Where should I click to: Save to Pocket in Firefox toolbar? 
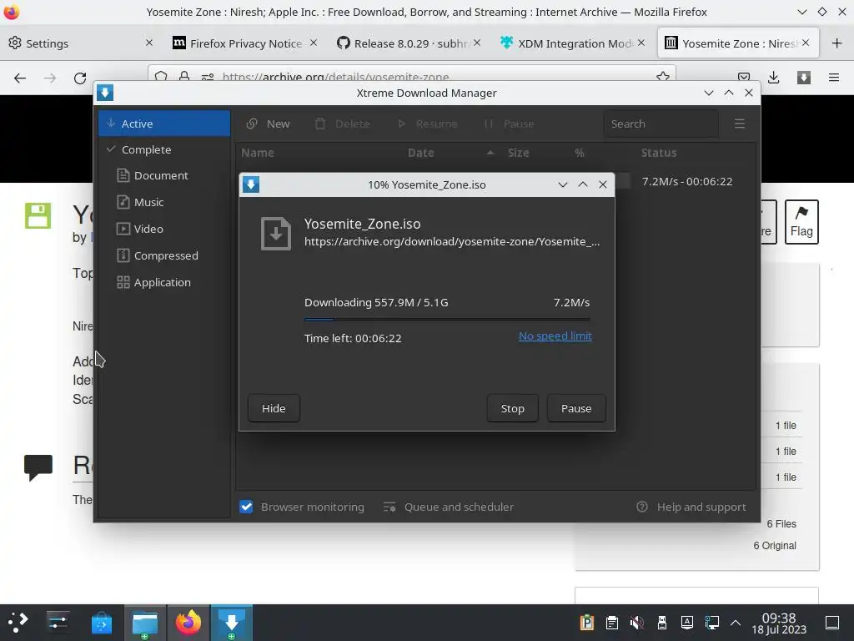coord(743,78)
